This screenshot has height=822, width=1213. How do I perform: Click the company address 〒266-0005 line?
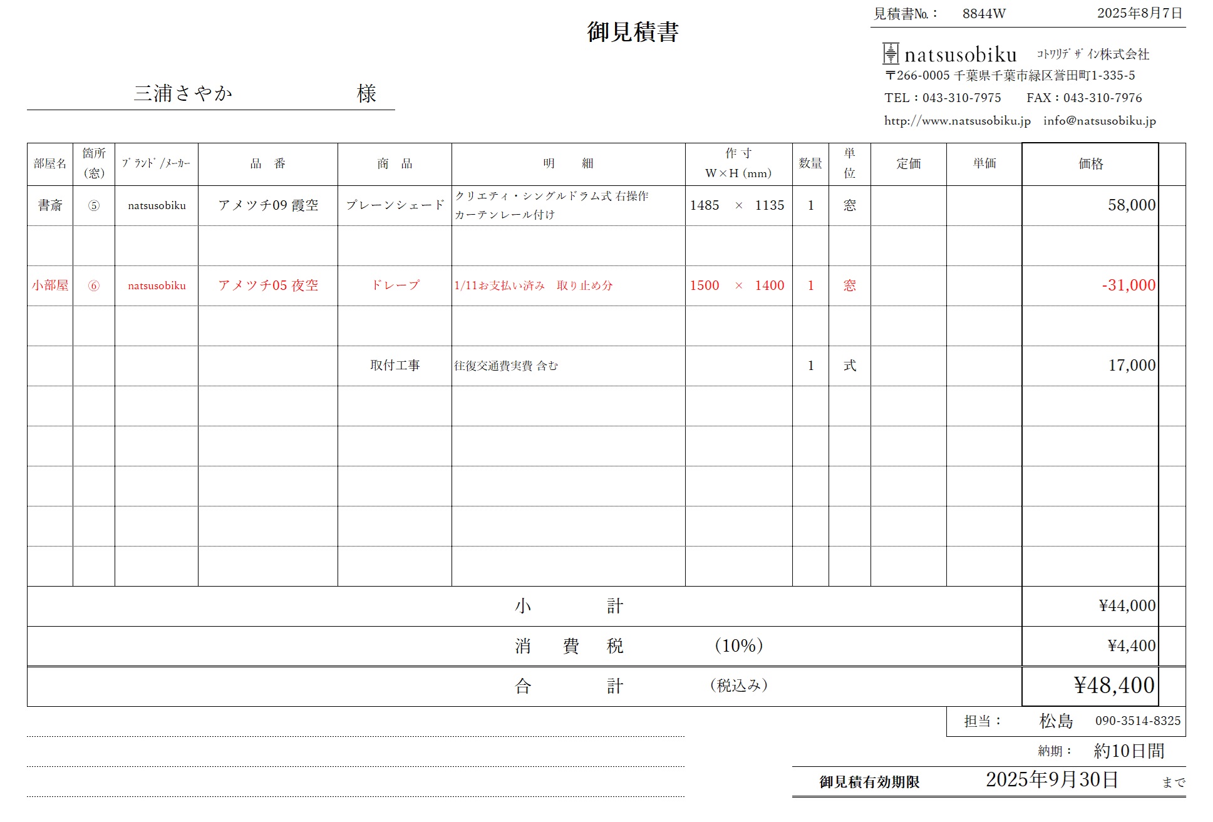(x=1009, y=76)
